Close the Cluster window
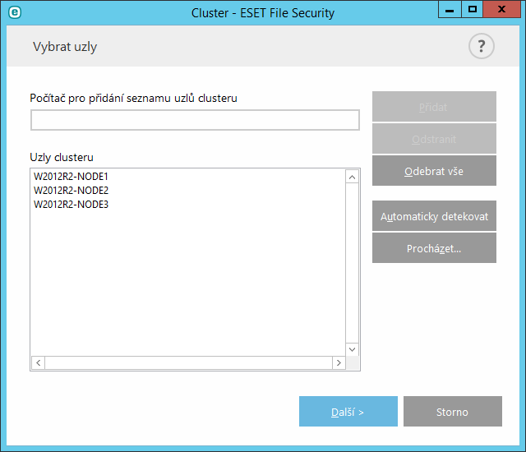This screenshot has height=452, width=526. (502, 9)
